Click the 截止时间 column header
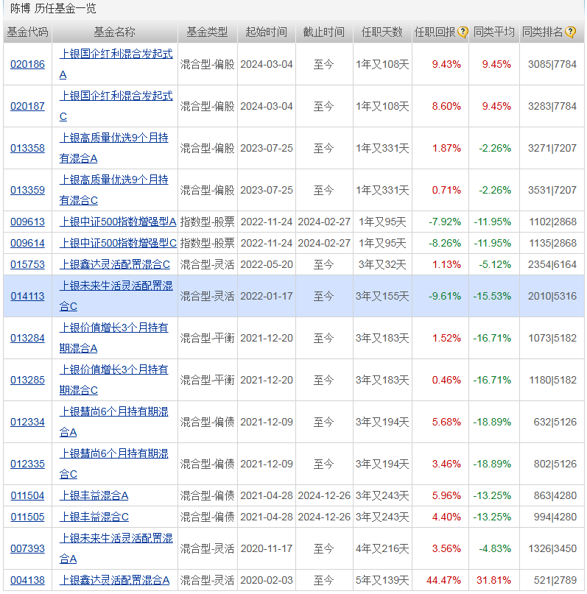This screenshot has height=594, width=587. pos(323,32)
